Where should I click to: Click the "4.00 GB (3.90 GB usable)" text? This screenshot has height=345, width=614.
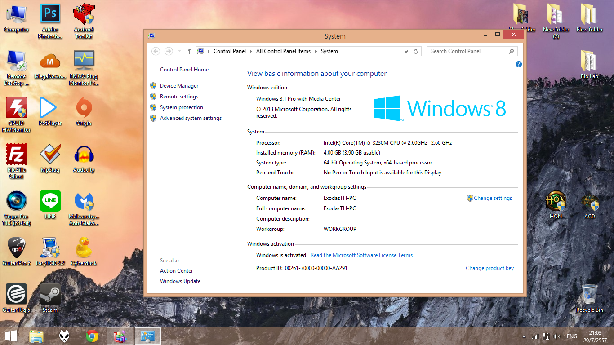pos(352,153)
